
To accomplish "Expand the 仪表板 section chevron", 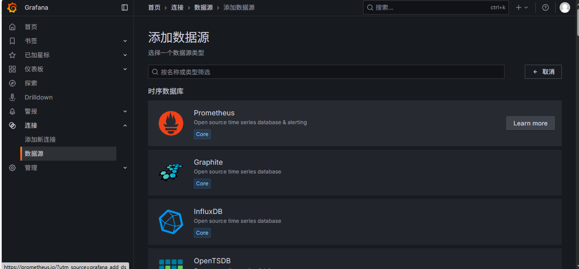I will click(x=125, y=69).
